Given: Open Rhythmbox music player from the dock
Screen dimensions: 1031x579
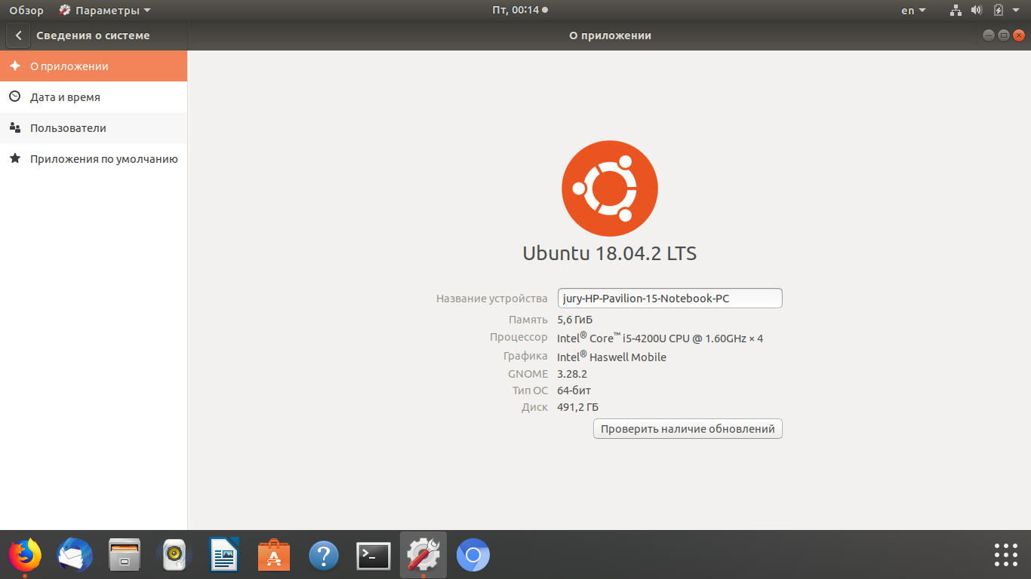Looking at the screenshot, I should (x=174, y=556).
